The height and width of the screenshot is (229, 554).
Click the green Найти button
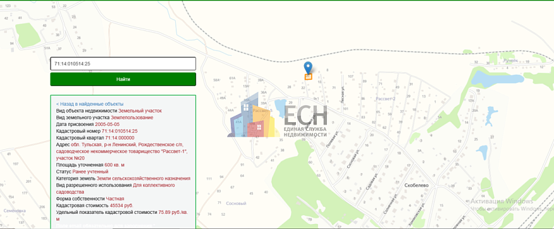(x=123, y=79)
